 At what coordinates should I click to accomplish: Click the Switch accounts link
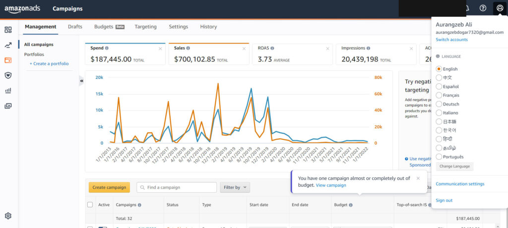coord(451,40)
